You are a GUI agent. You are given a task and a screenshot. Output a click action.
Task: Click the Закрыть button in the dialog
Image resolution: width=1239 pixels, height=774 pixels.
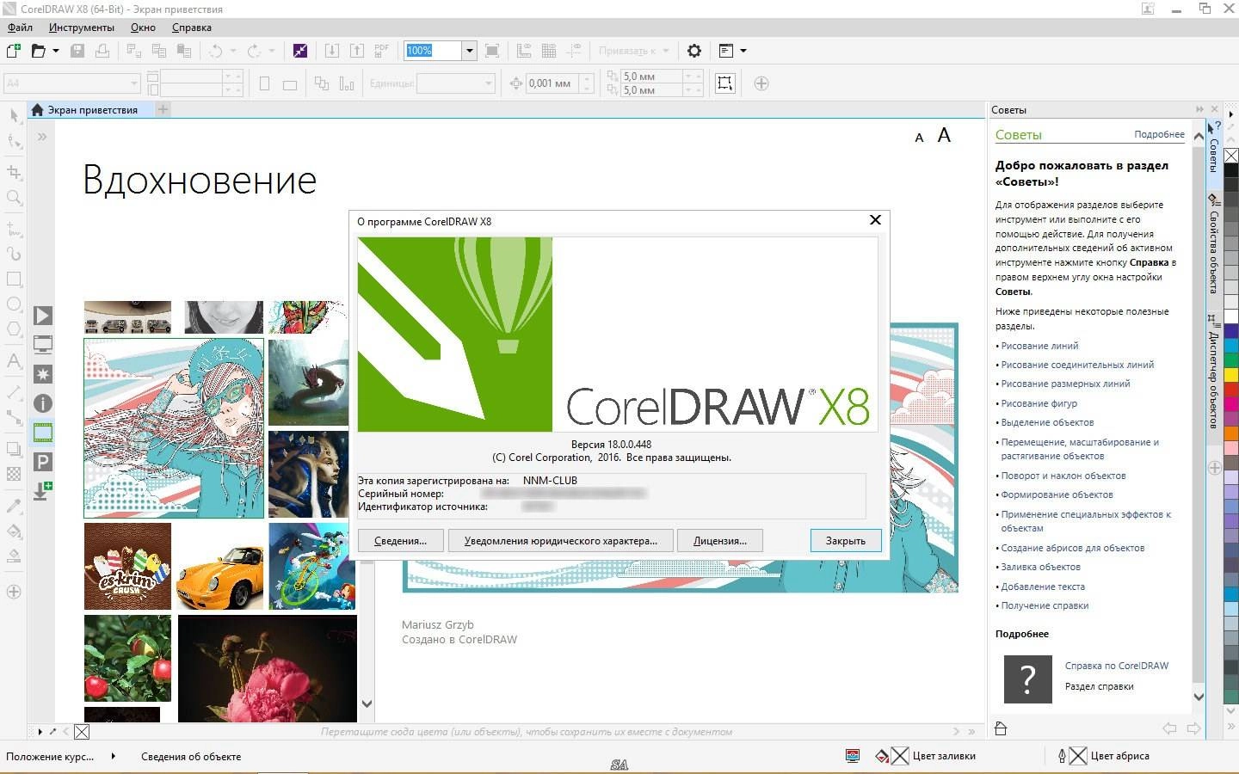pos(846,540)
